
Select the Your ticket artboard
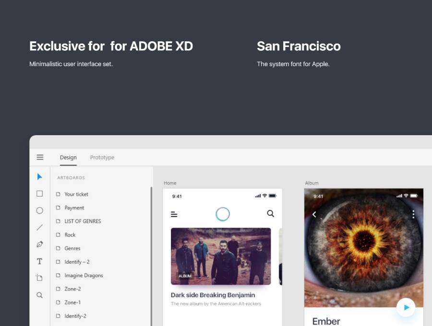(x=76, y=194)
